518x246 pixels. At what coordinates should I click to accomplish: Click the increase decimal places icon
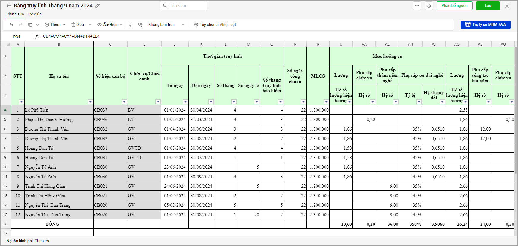pyautogui.click(x=140, y=25)
